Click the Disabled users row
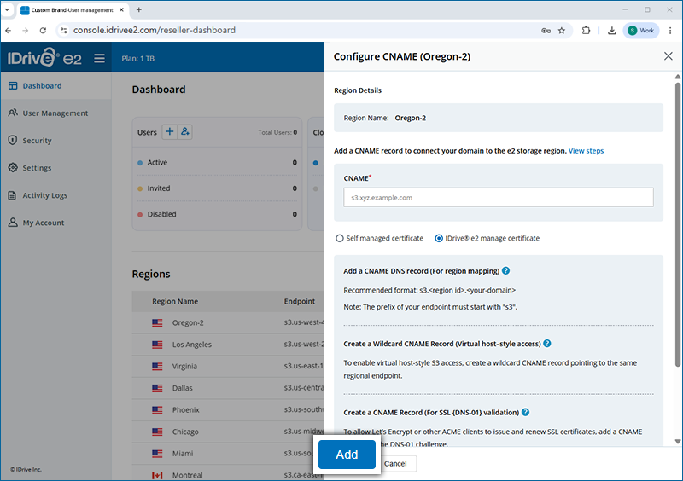The width and height of the screenshot is (683, 481). (x=218, y=214)
